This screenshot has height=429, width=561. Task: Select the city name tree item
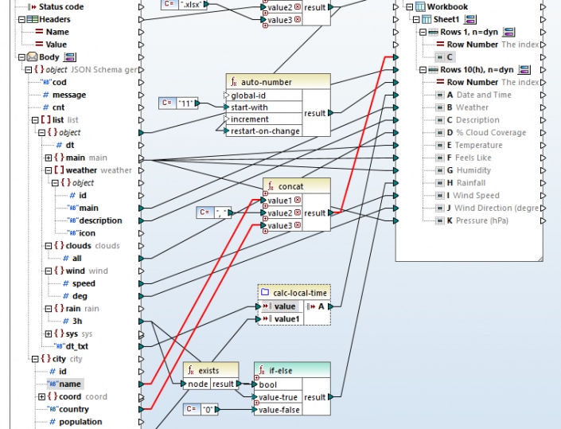click(x=65, y=384)
